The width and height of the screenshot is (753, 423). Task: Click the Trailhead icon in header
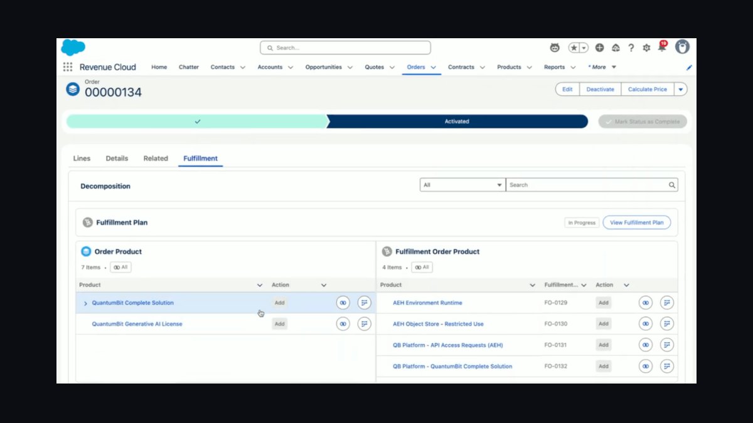pyautogui.click(x=616, y=48)
